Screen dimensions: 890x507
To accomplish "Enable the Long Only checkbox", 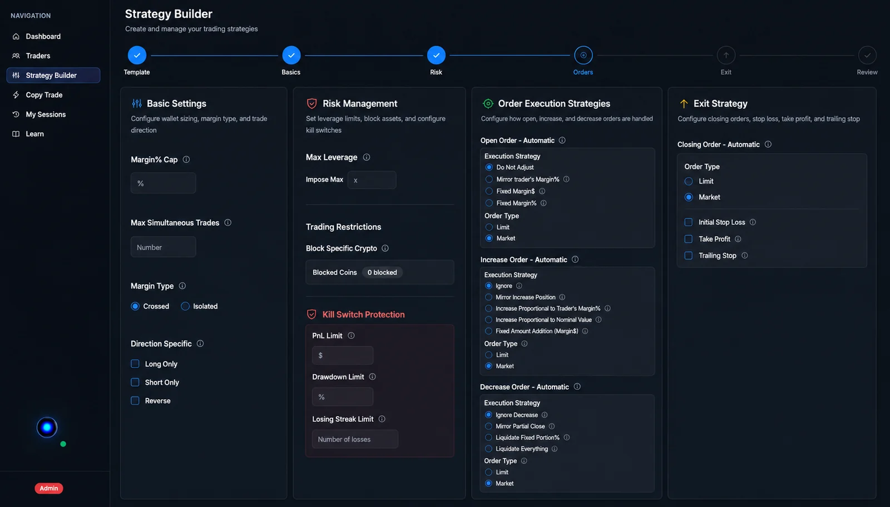I will coord(135,364).
